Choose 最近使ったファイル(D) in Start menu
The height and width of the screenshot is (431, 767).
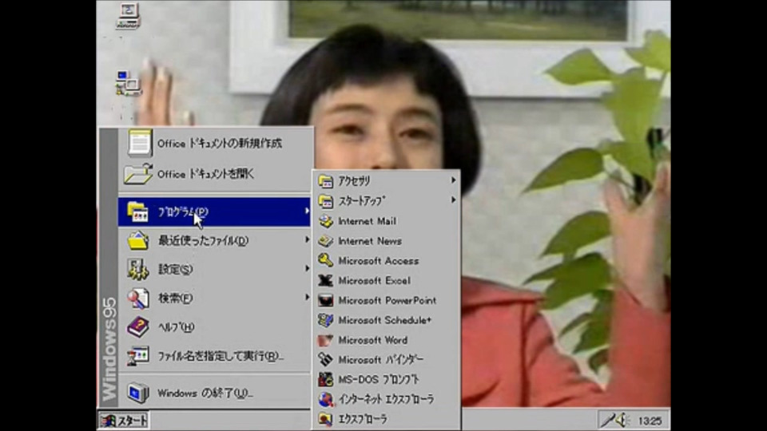pos(215,240)
